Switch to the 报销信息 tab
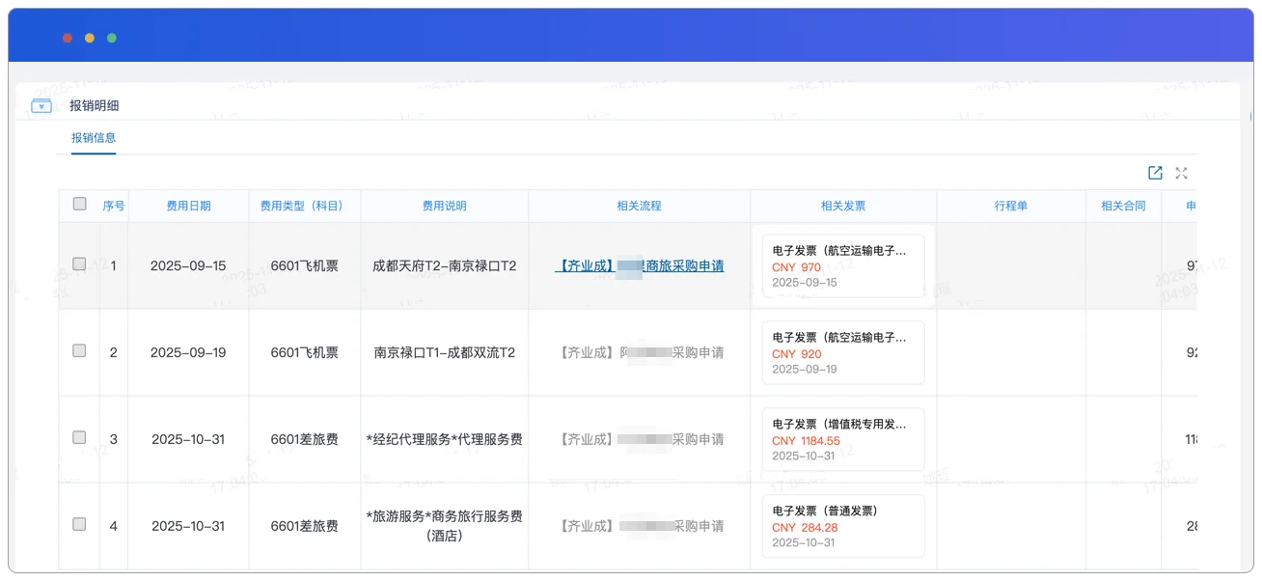 94,138
